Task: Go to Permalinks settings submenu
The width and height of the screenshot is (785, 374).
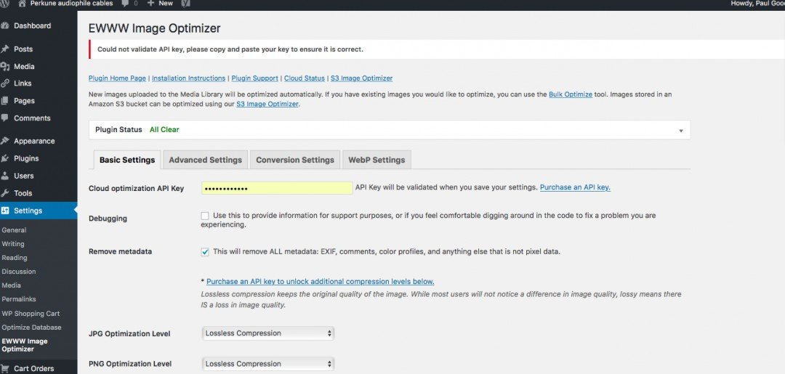Action: [x=19, y=299]
